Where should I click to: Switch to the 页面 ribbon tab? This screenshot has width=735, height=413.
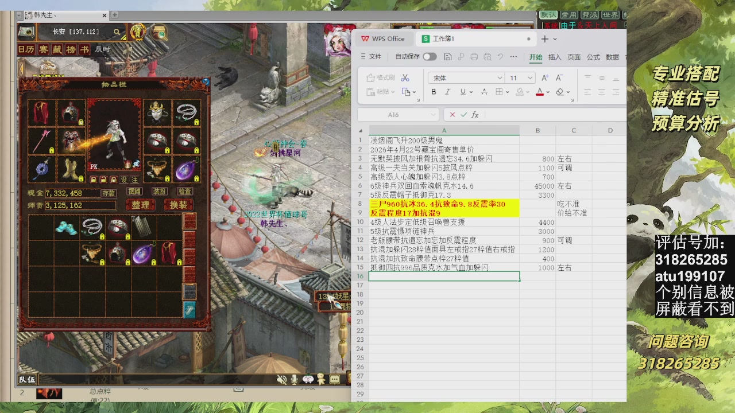[574, 57]
